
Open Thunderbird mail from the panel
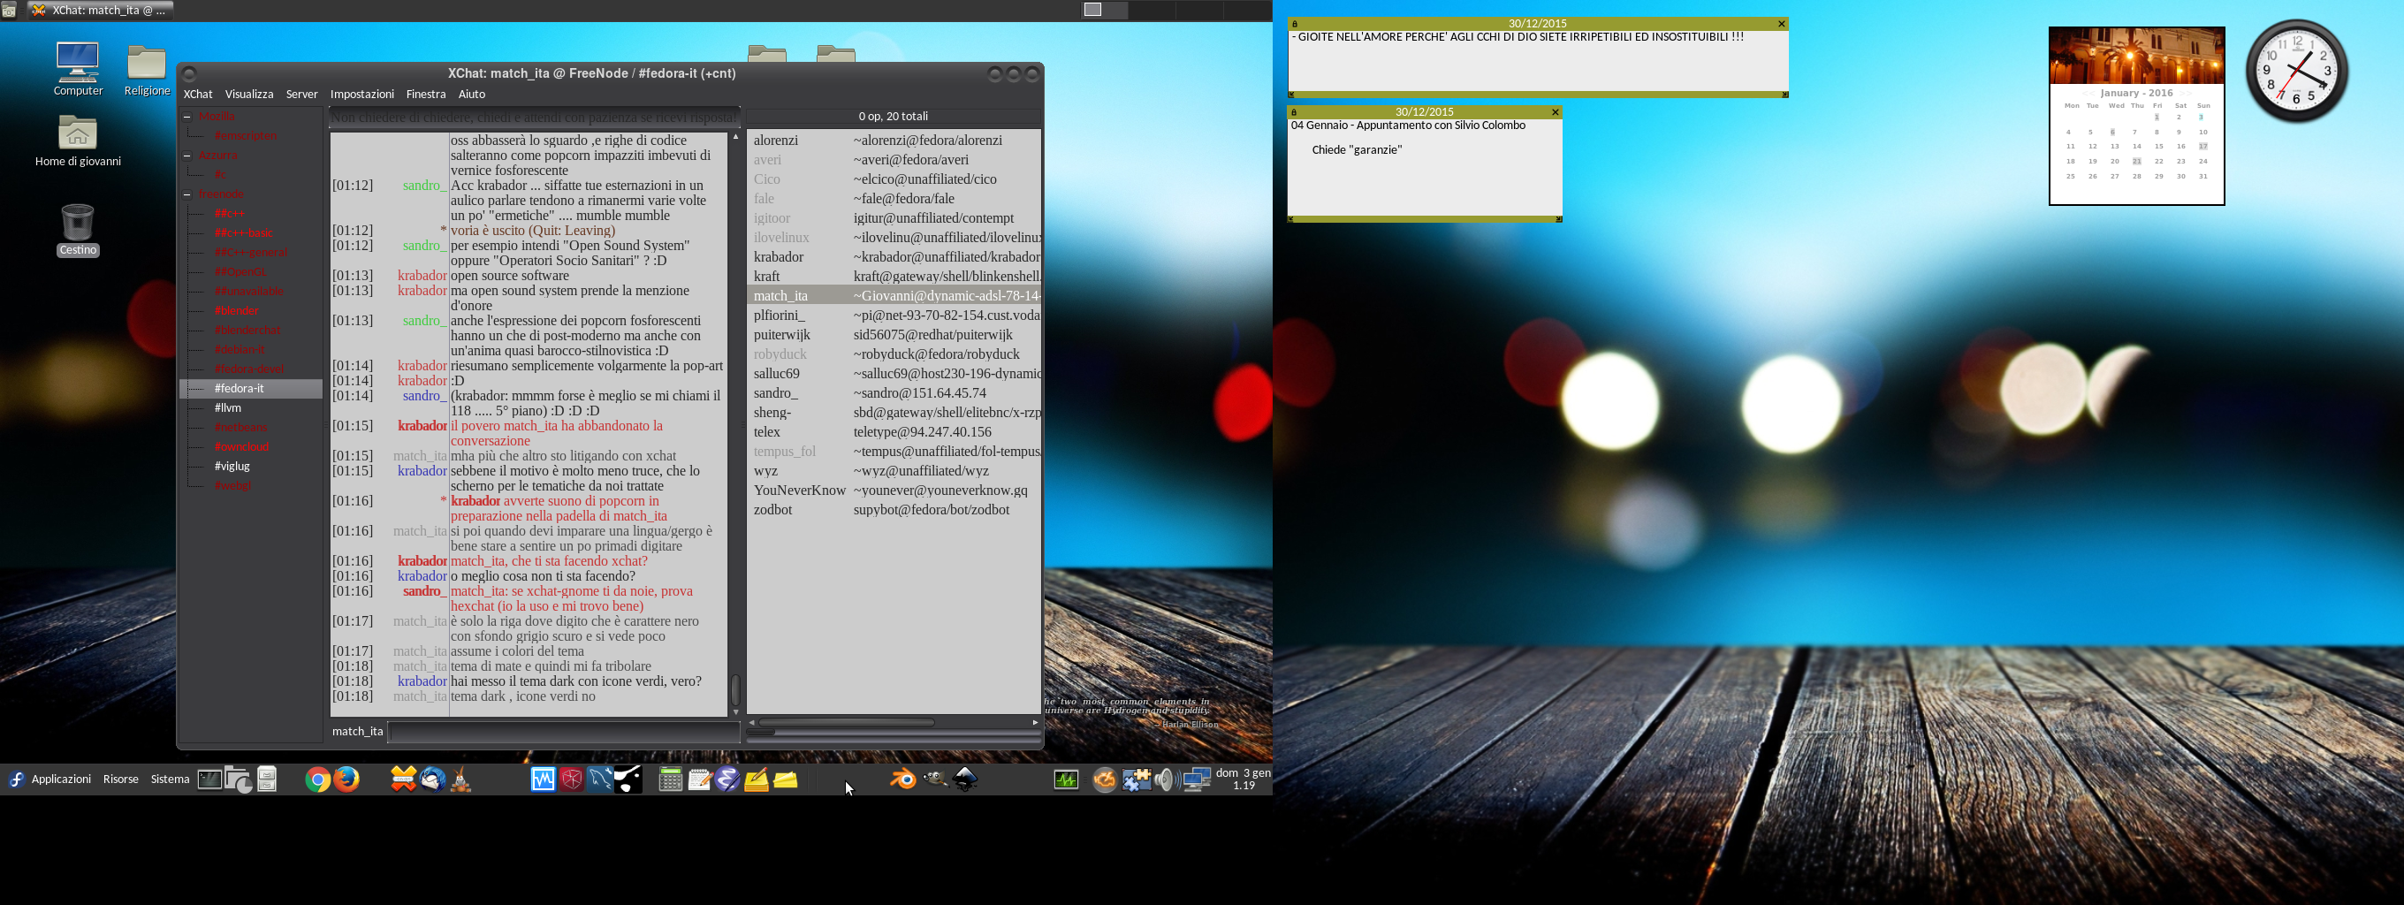(x=432, y=779)
